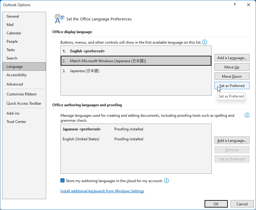Click the Move Up button
The width and height of the screenshot is (256, 210).
(232, 67)
